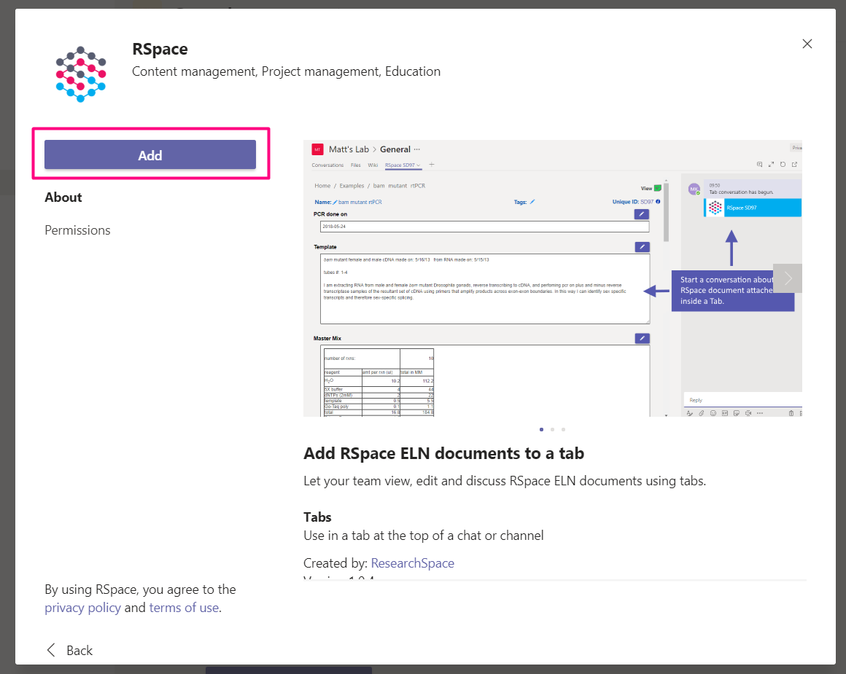
Task: Go back using the Back button
Action: pos(70,650)
